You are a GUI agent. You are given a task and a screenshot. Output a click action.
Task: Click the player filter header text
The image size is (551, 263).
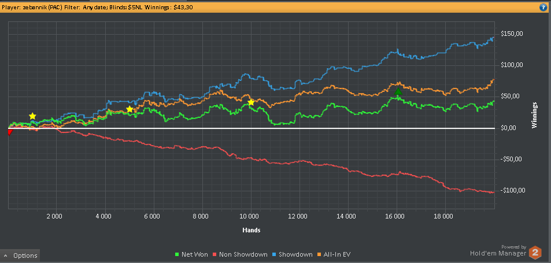[97, 8]
